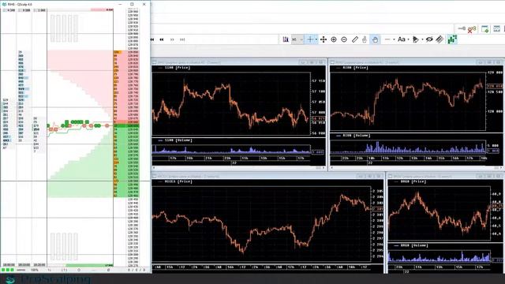This screenshot has height=284, width=505.
Task: Select the line drawing tool
Action: pyautogui.click(x=387, y=39)
